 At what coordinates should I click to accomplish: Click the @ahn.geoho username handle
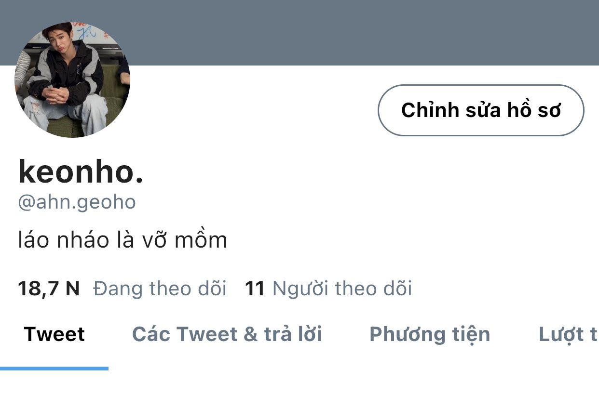coord(77,202)
